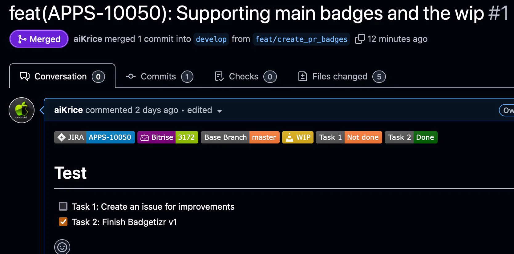Viewport: 514px width, 254px height.
Task: Open the Bitrise 3172 build badge
Action: click(x=168, y=137)
